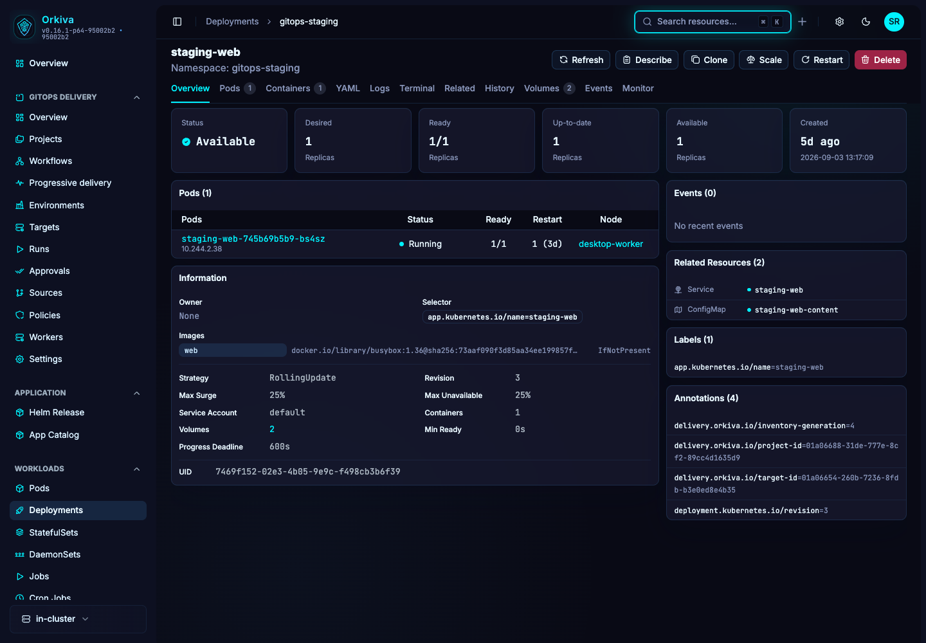Open Progressive delivery page

click(x=70, y=183)
